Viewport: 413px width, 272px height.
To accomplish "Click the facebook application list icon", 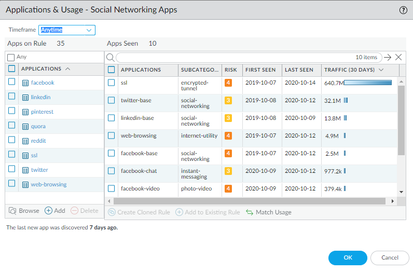I will point(25,83).
